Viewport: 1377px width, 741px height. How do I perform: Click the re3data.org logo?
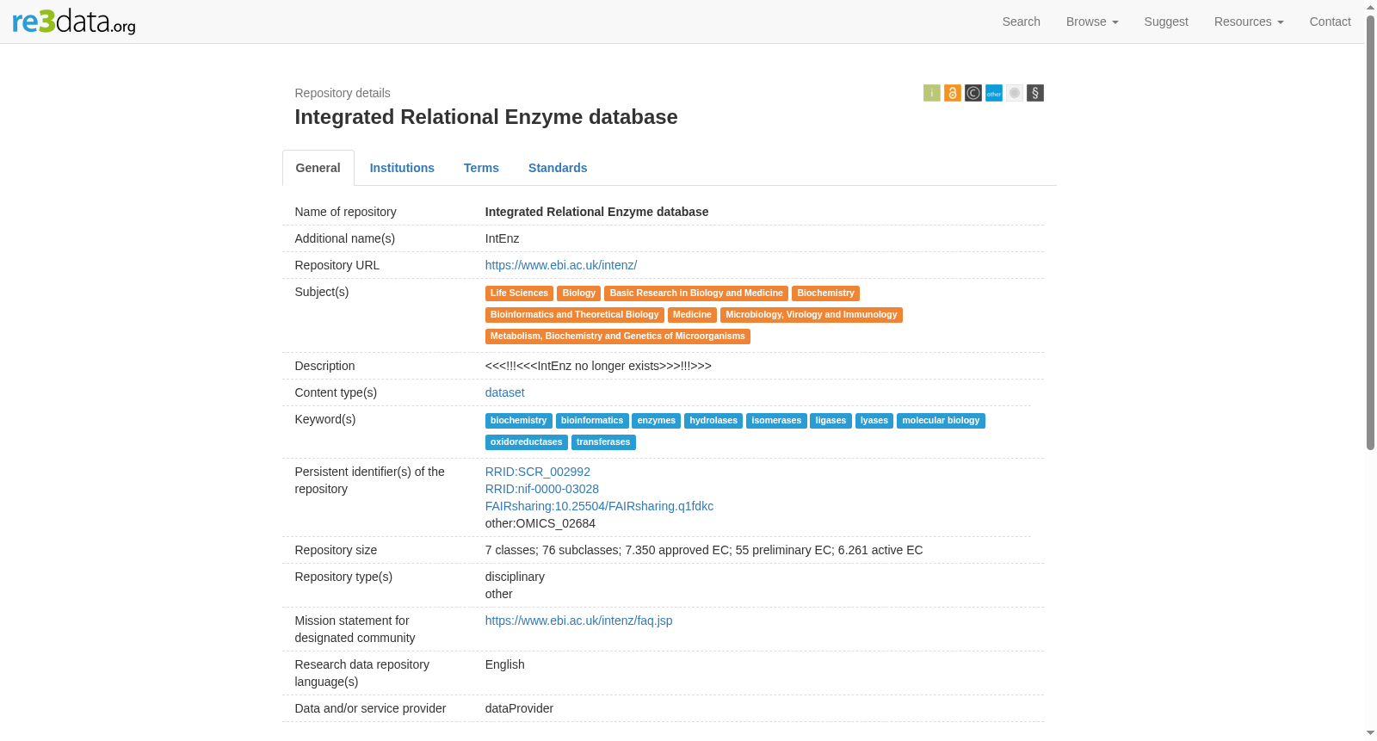click(x=74, y=21)
